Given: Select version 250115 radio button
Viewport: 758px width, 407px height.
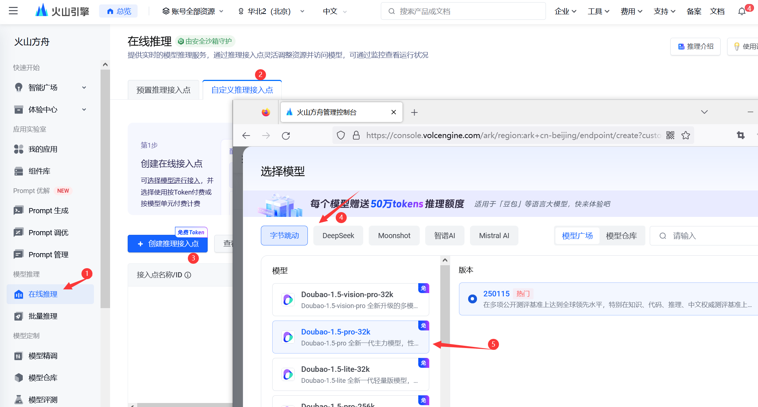Looking at the screenshot, I should tap(473, 299).
